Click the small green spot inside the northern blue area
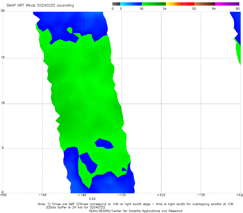 tap(70, 30)
